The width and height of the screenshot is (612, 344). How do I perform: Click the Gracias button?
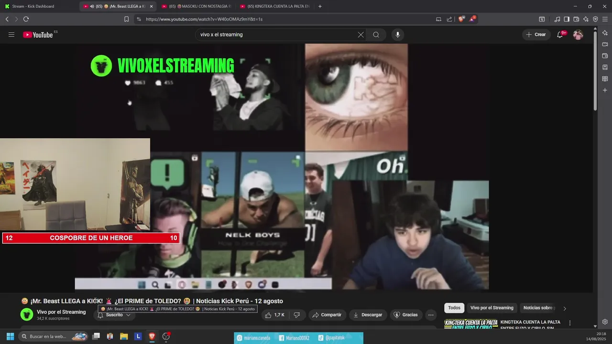point(405,315)
